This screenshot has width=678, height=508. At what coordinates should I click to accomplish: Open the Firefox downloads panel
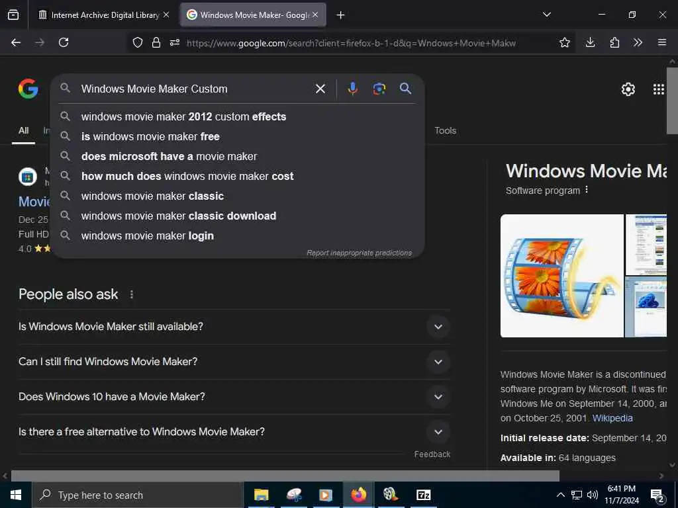590,42
